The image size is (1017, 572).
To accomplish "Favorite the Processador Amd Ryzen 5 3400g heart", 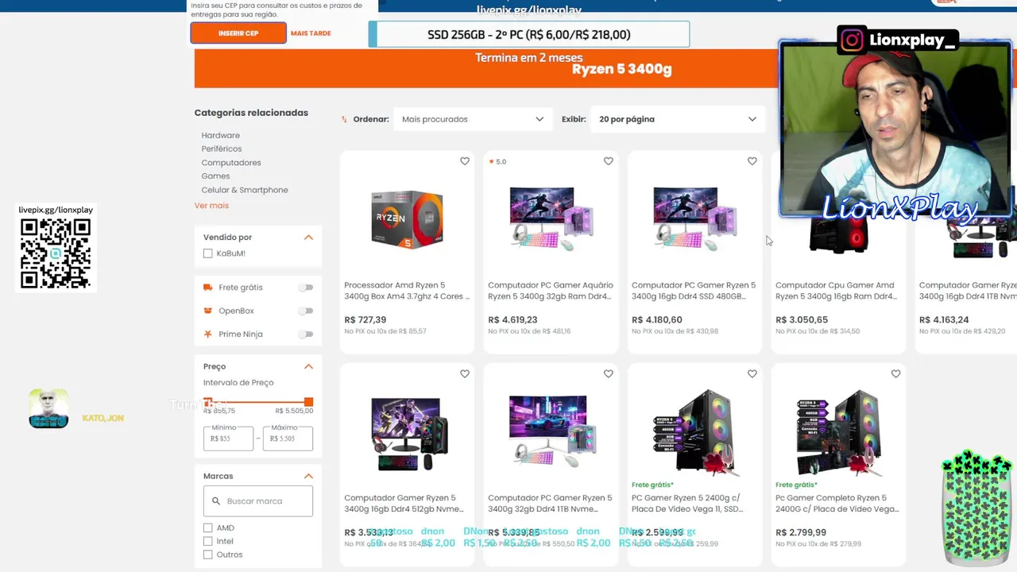I will (465, 161).
